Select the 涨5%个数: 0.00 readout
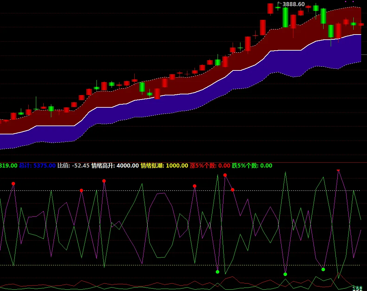Screen dimensions: 367x291 [210, 166]
